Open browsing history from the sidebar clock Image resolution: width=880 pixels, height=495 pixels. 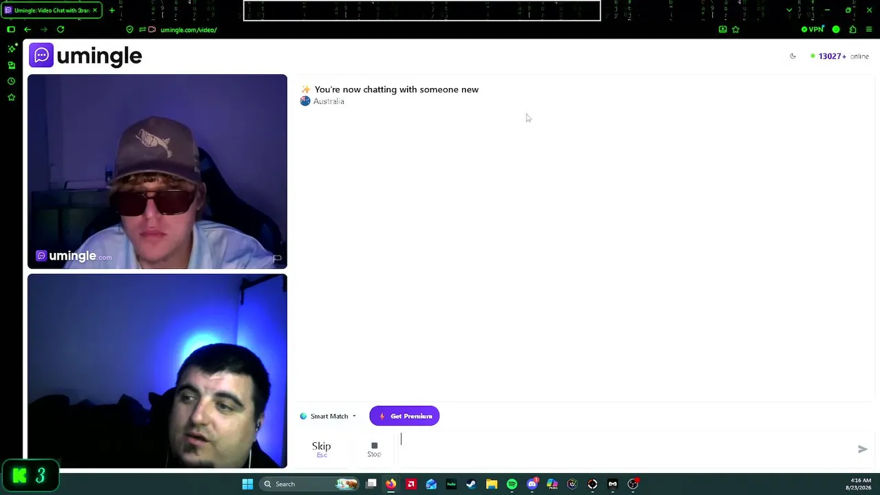click(x=11, y=81)
